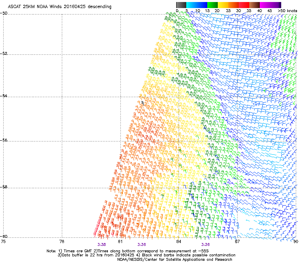The image size is (299, 262).
Task: Click the '45' legend scale label
Action: pyautogui.click(x=270, y=11)
